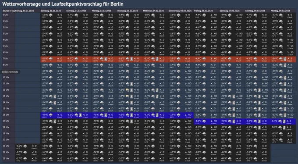298x164 pixels.
Task: Click 'SO' wind direction on Montag 09.02 at 15 Uhr
Action: [292, 108]
